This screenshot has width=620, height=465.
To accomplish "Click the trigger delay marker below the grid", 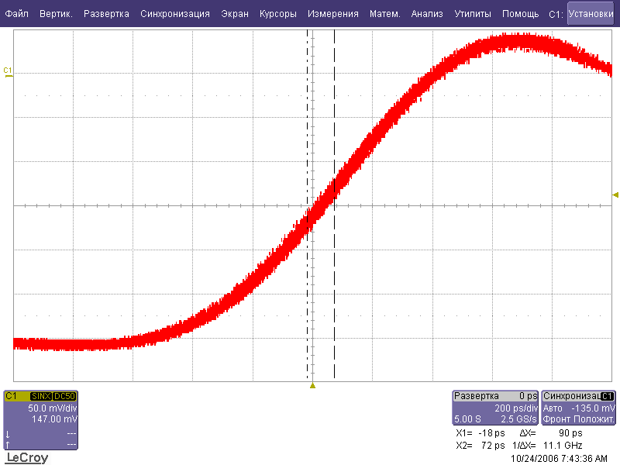I will tap(312, 384).
